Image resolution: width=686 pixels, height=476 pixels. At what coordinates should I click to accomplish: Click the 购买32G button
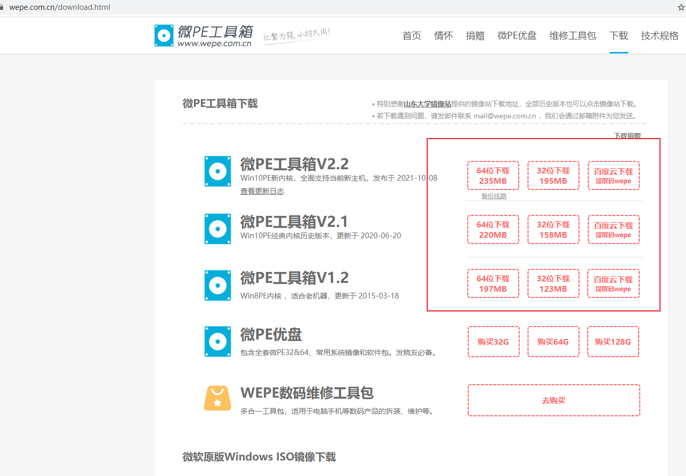click(493, 342)
